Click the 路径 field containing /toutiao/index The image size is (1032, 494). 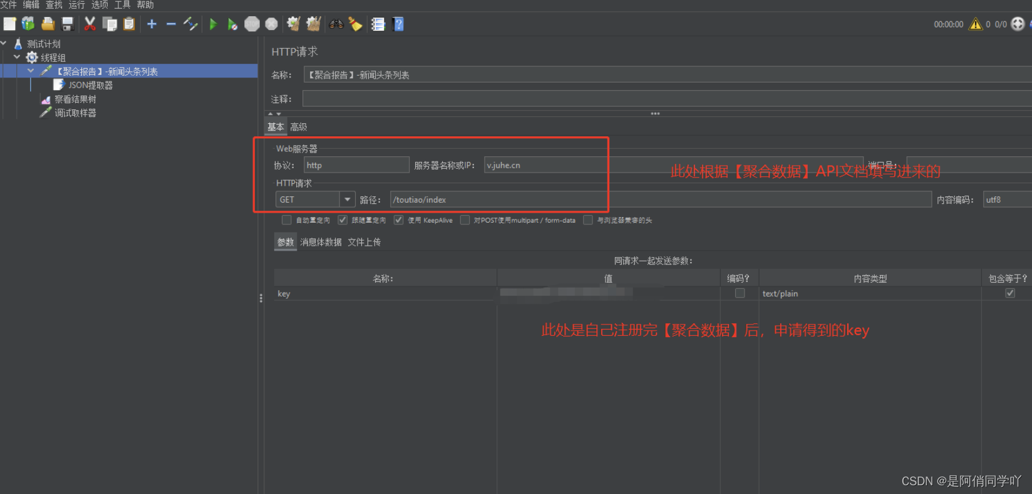coord(661,199)
